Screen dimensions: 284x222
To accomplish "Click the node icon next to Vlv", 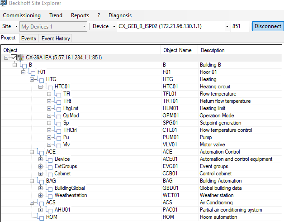I will pyautogui.click(x=58, y=145).
